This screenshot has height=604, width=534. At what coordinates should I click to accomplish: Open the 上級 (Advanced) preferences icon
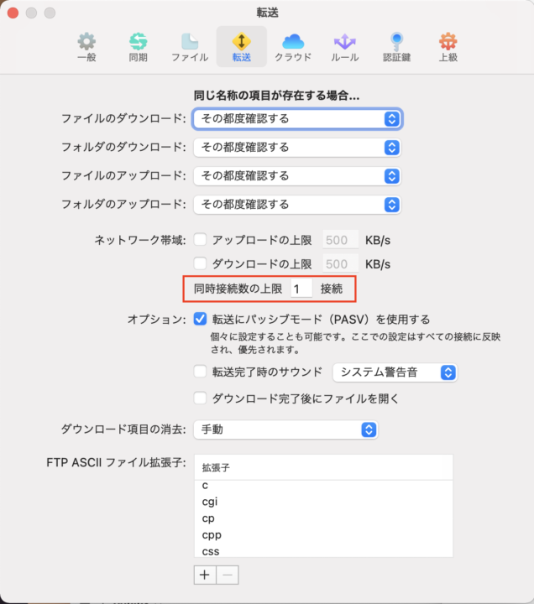click(x=448, y=46)
